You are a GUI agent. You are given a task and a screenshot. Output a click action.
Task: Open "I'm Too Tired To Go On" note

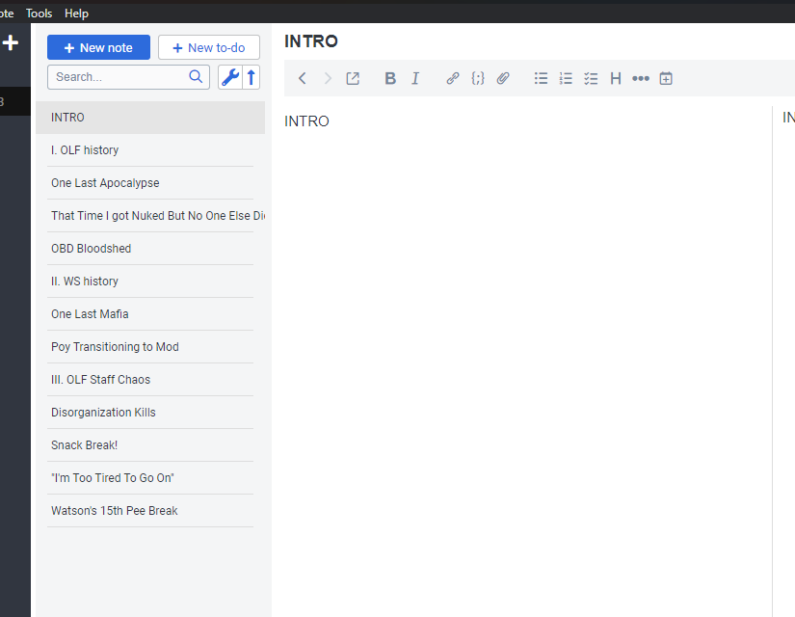150,478
